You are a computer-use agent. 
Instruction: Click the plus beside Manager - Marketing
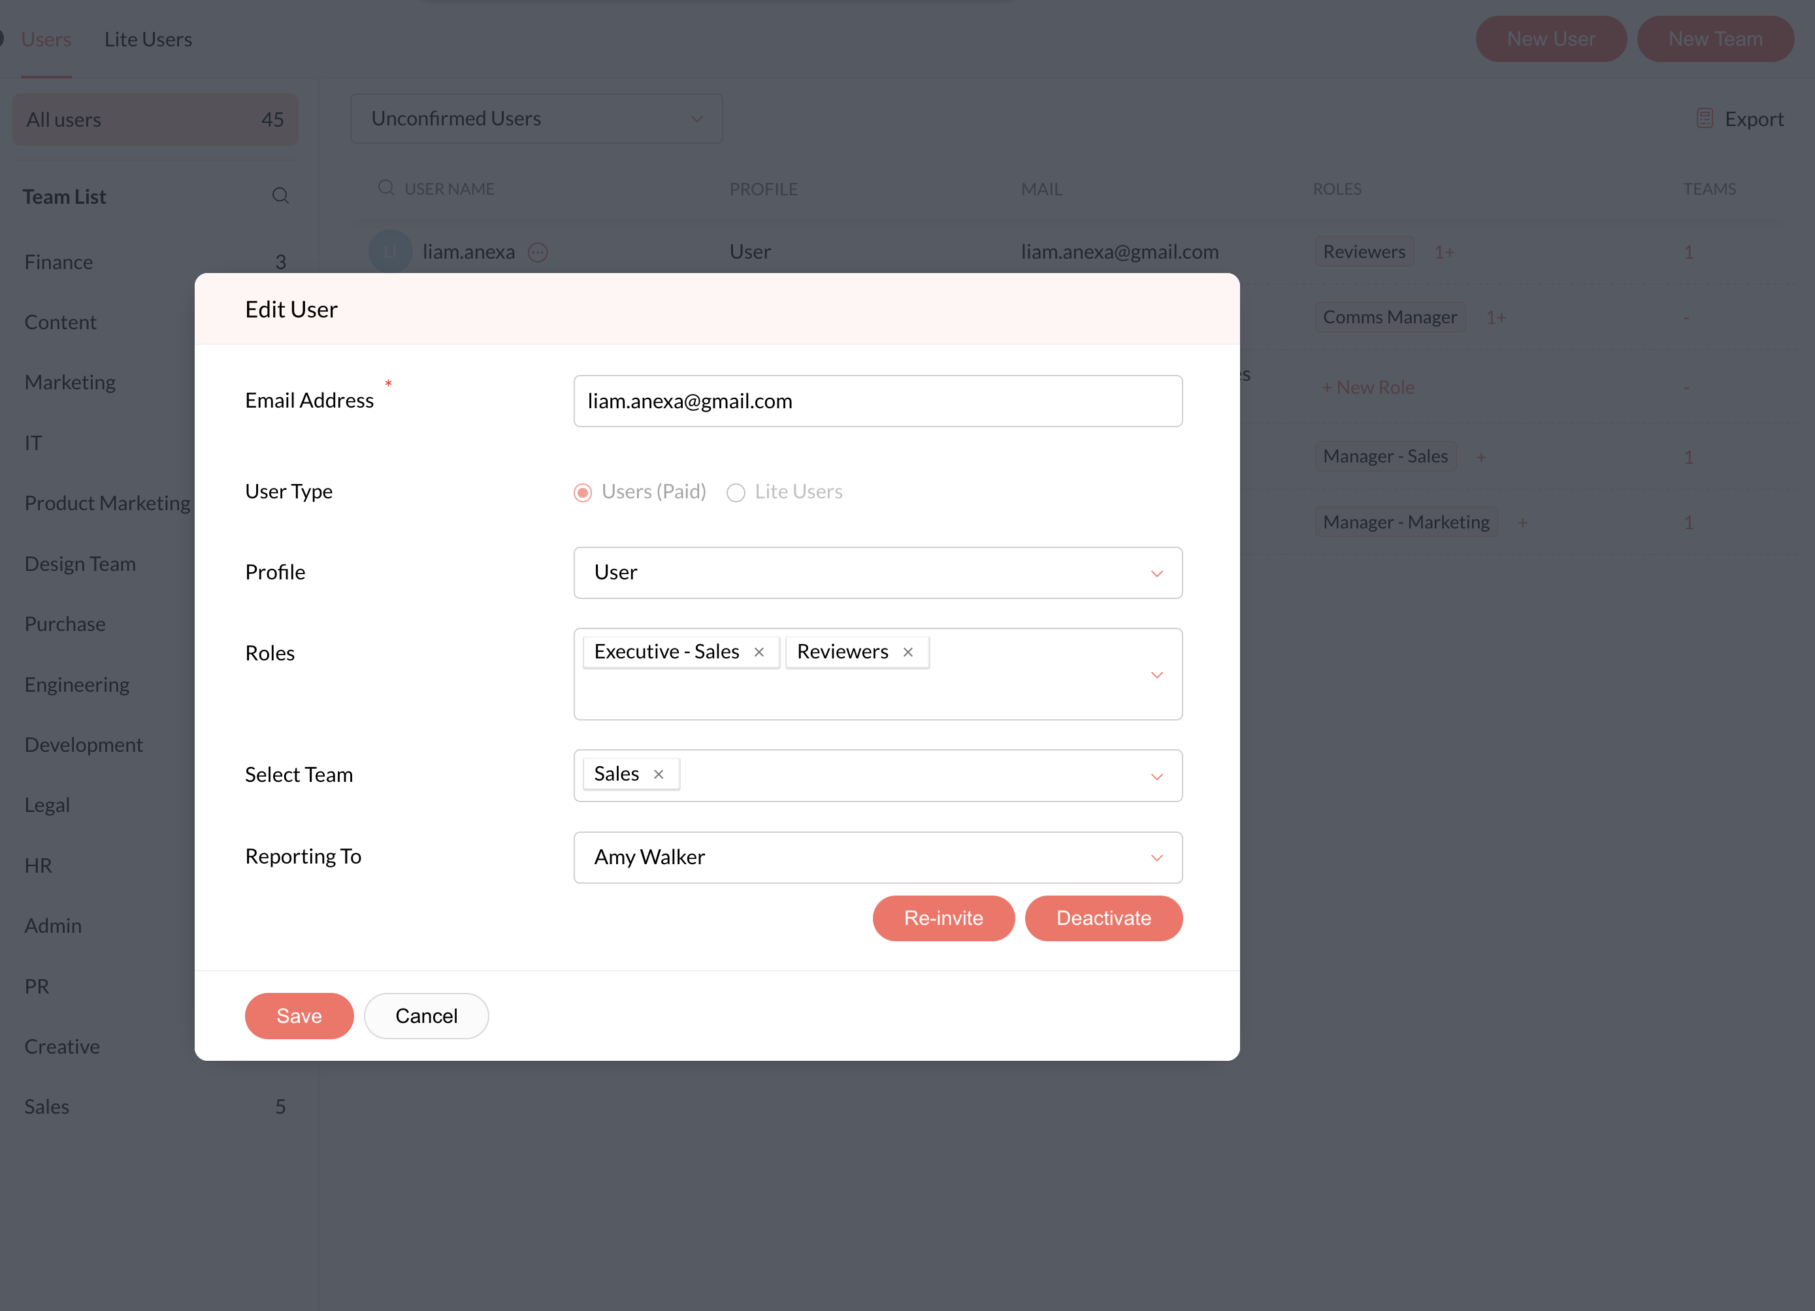pyautogui.click(x=1522, y=523)
